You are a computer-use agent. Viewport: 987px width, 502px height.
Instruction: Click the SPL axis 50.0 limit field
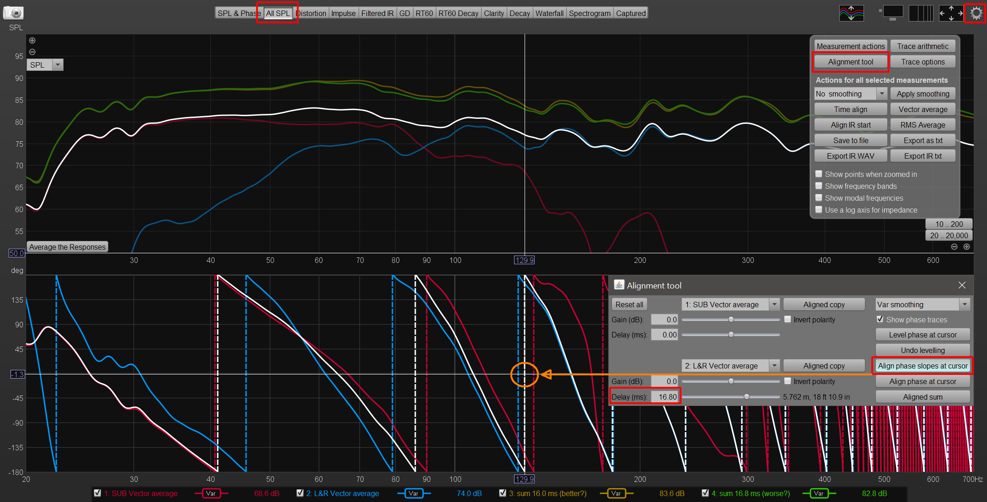tap(17, 253)
